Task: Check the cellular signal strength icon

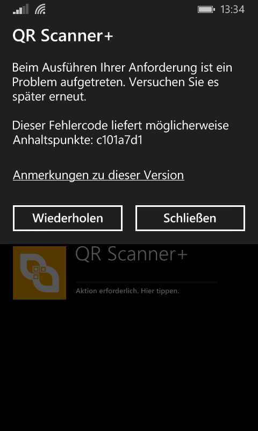Action: click(x=20, y=9)
